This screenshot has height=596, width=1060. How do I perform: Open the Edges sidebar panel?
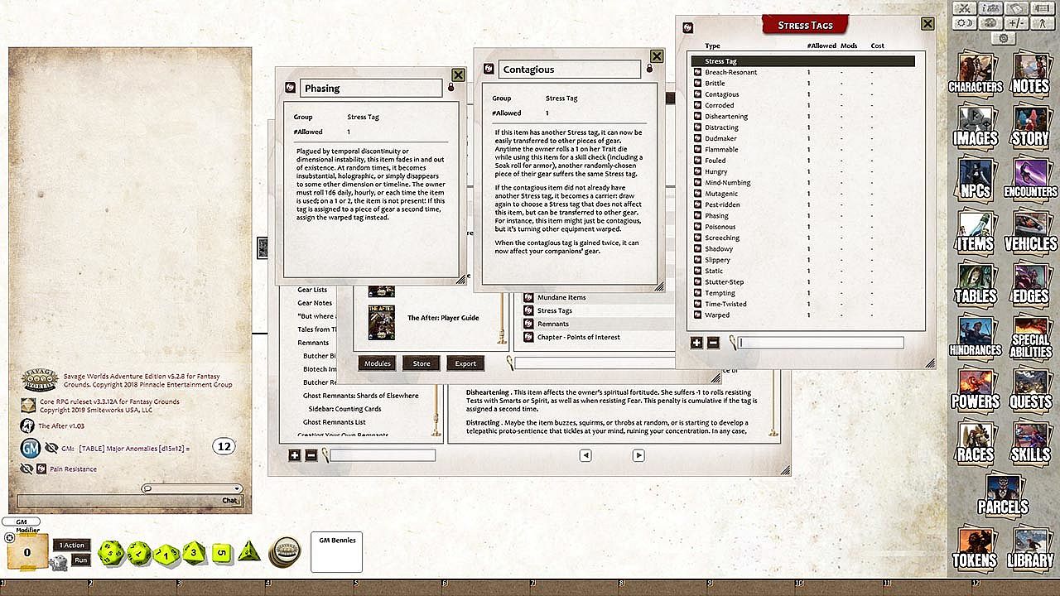pyautogui.click(x=1030, y=283)
